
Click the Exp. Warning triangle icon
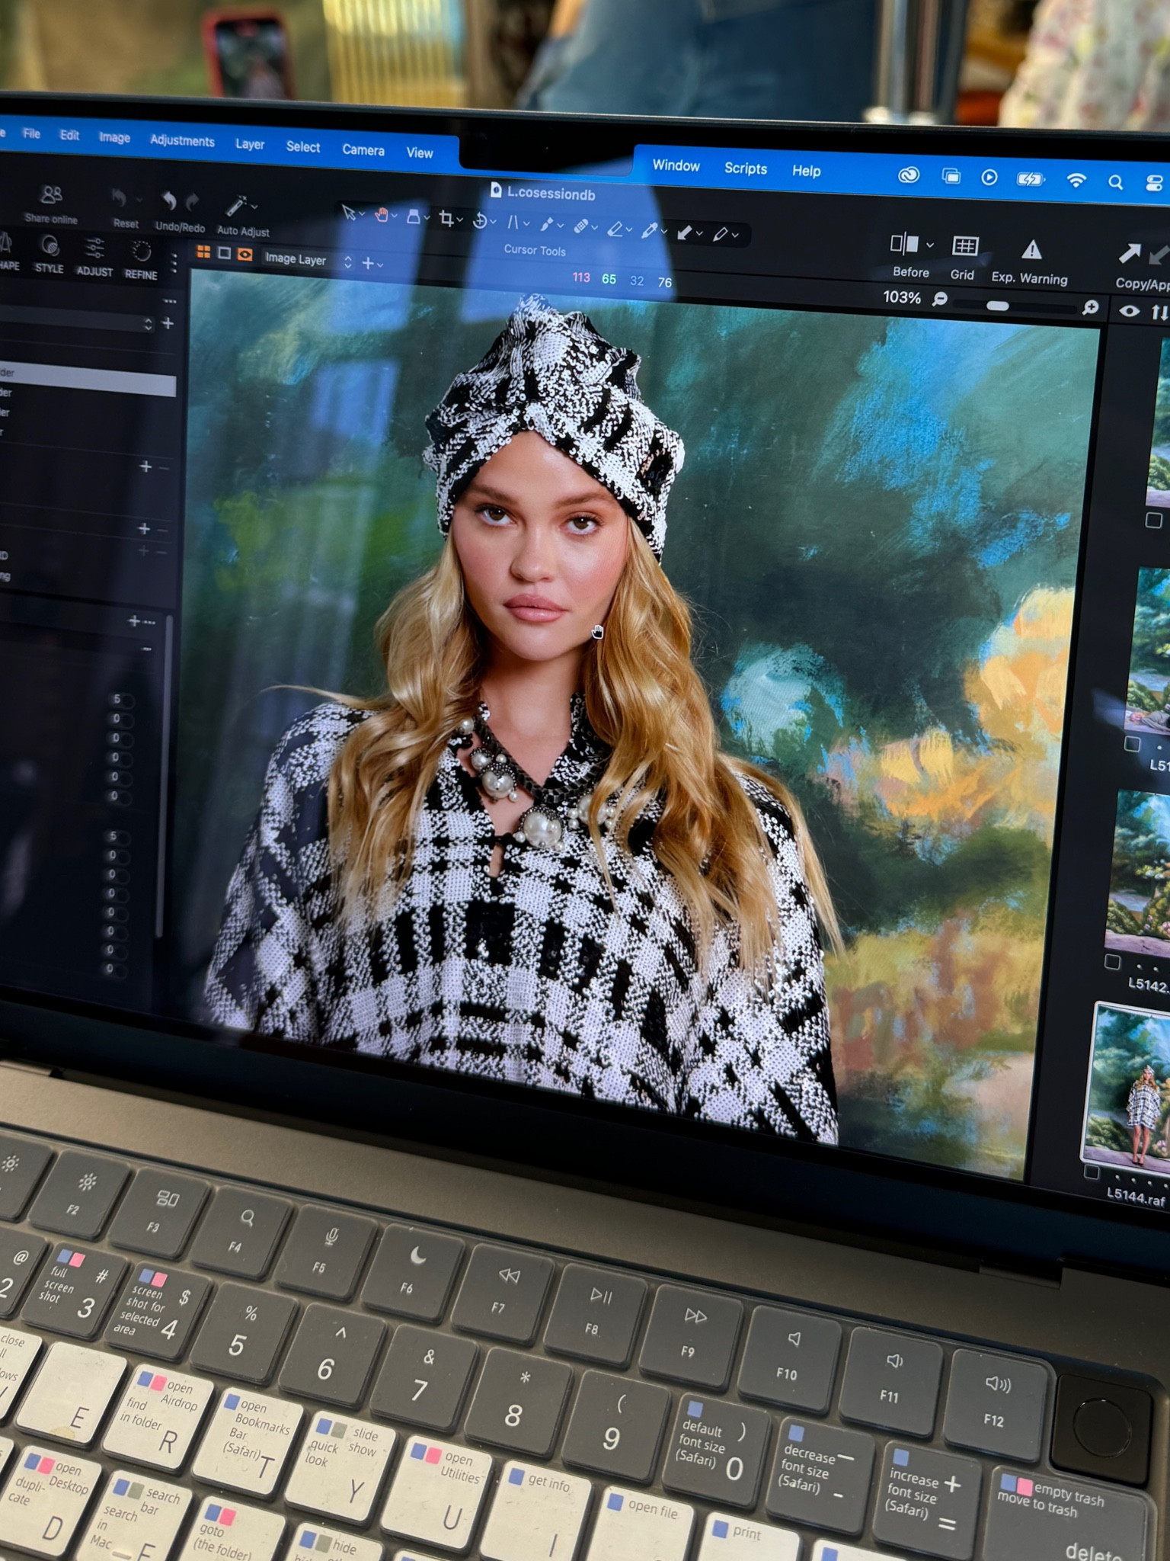pos(1031,250)
